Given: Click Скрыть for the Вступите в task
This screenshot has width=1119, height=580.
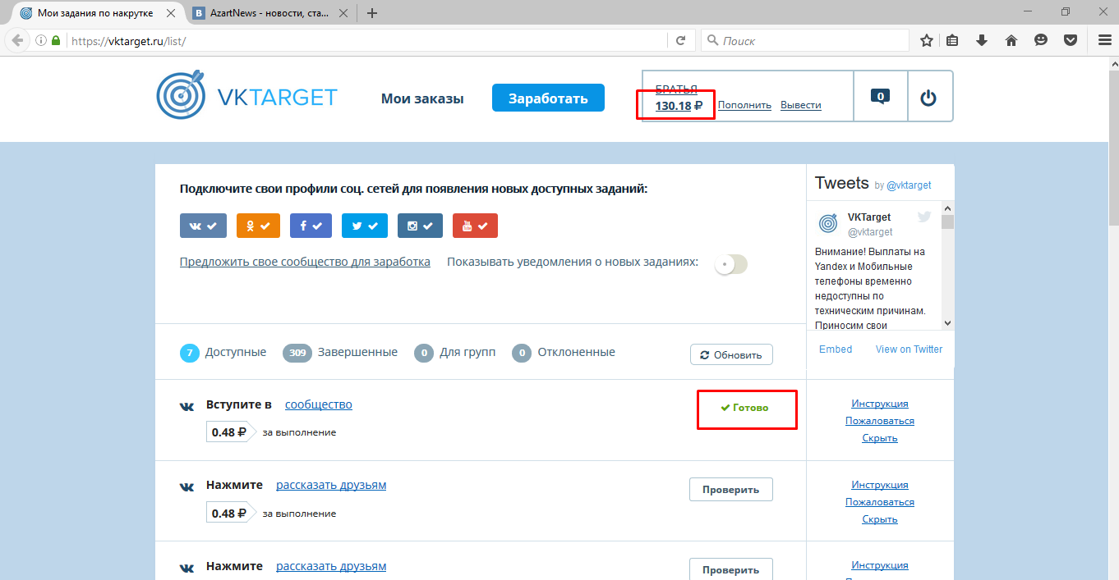Looking at the screenshot, I should coord(880,438).
